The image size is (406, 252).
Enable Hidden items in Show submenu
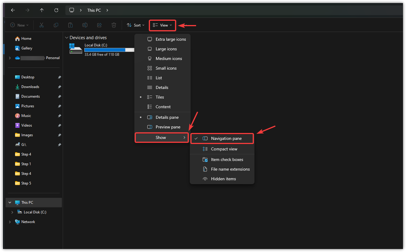[x=223, y=179]
